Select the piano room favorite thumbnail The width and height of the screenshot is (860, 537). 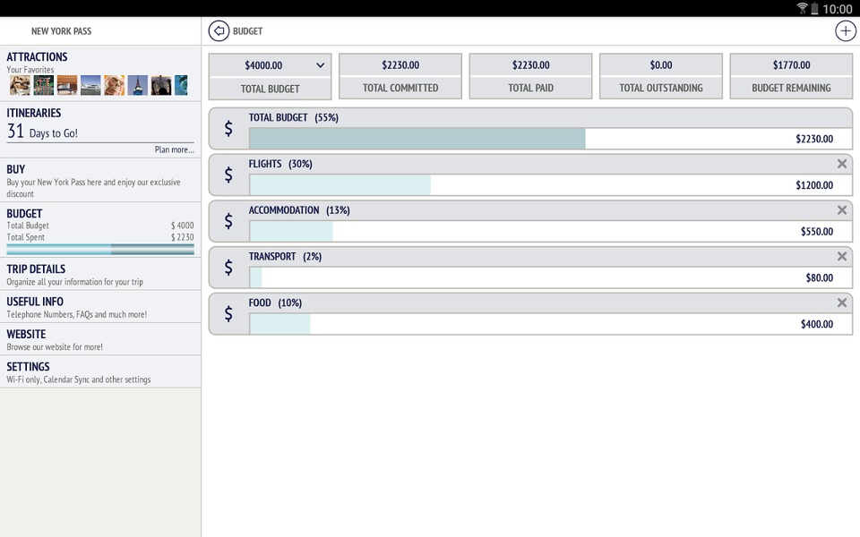pyautogui.click(x=67, y=85)
